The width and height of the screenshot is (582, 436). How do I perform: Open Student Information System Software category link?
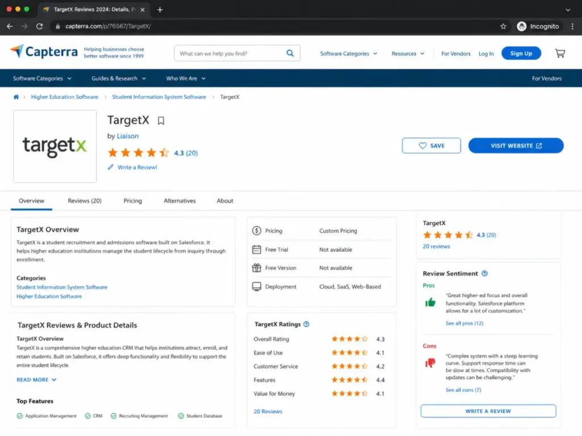(x=62, y=287)
